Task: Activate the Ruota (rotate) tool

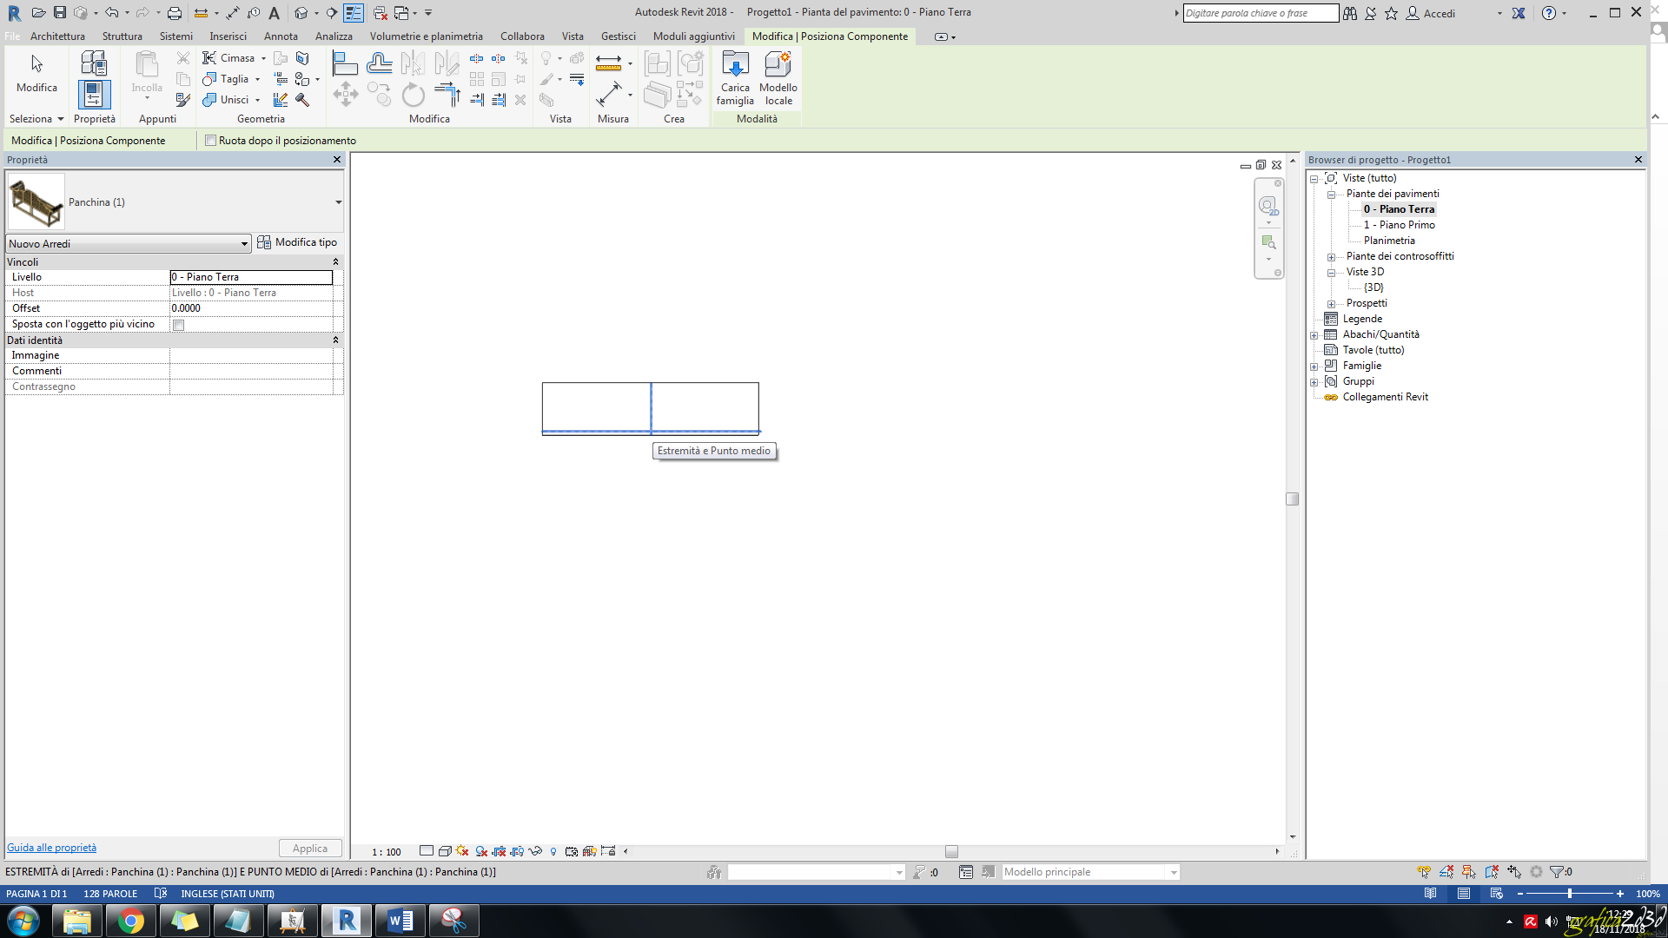Action: tap(413, 96)
